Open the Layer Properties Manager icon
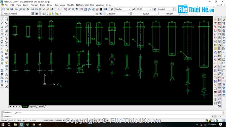Viewport: 226px width, 127px height. tap(43, 14)
